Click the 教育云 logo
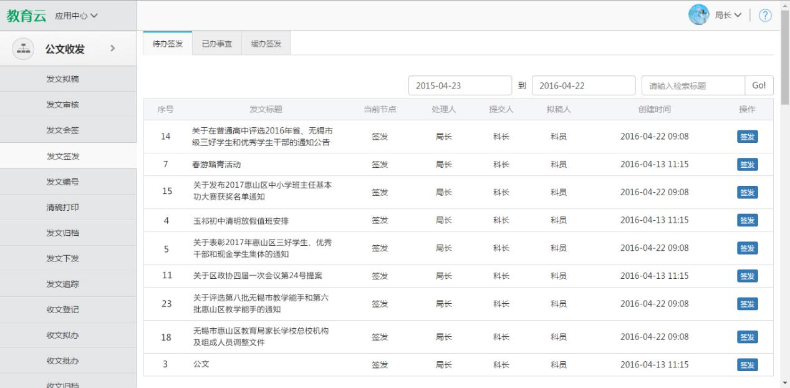Viewport: 790px width, 388px height. pos(26,15)
